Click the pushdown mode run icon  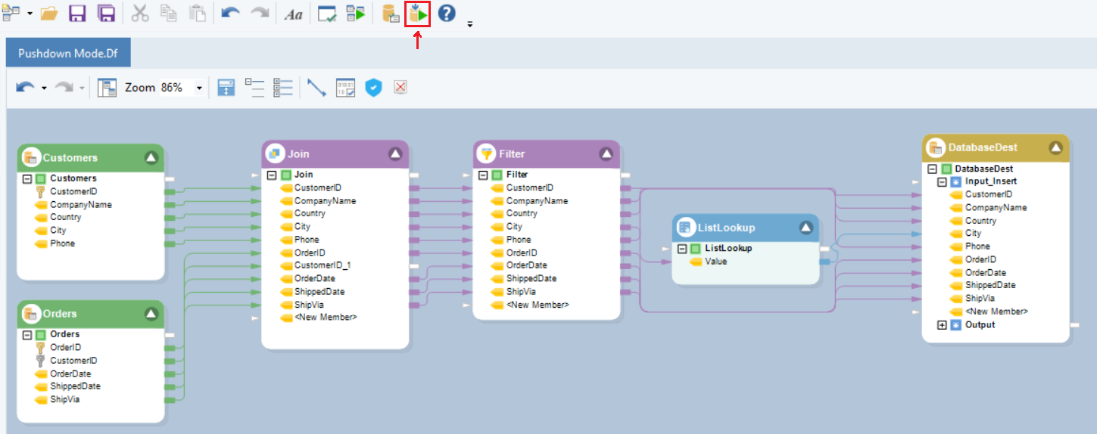point(418,14)
